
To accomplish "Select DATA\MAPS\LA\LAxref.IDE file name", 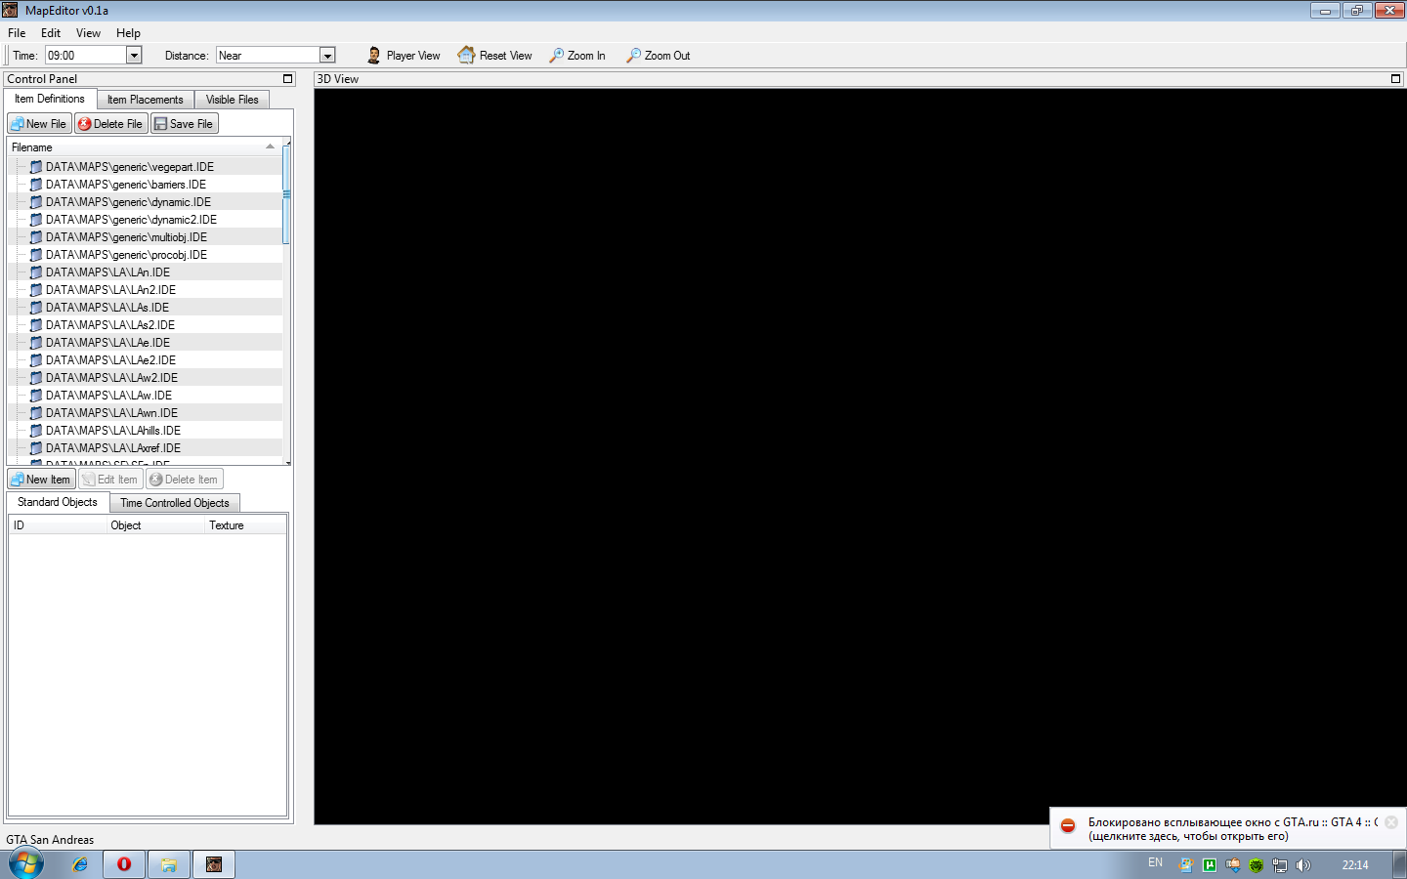I will [113, 448].
